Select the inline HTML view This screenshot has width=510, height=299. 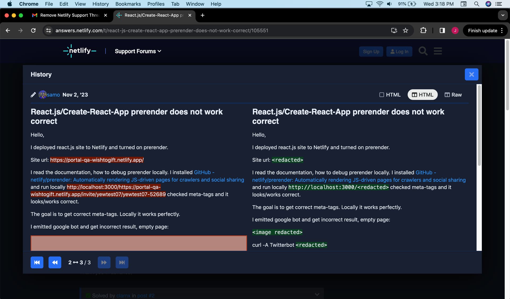pos(390,95)
